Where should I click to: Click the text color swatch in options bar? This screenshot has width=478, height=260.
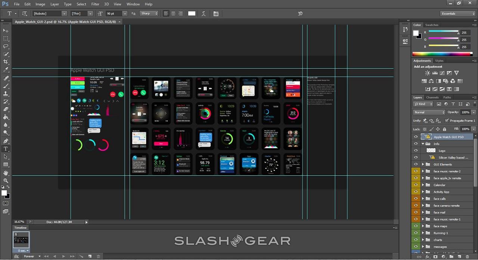[192, 13]
